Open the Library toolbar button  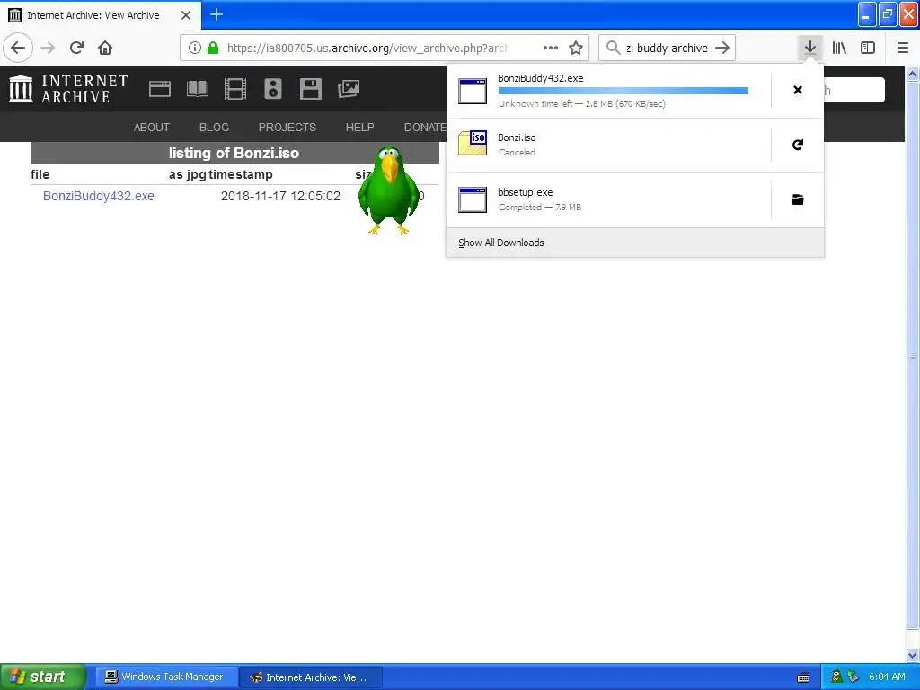tap(840, 48)
